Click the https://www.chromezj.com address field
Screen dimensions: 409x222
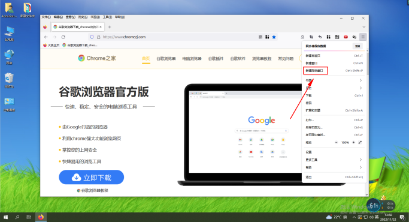point(183,37)
